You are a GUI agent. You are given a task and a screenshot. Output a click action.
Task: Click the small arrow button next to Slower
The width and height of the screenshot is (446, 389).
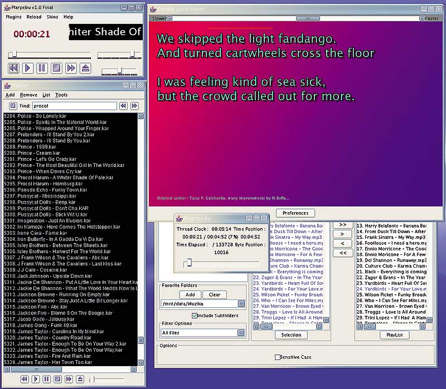point(169,18)
